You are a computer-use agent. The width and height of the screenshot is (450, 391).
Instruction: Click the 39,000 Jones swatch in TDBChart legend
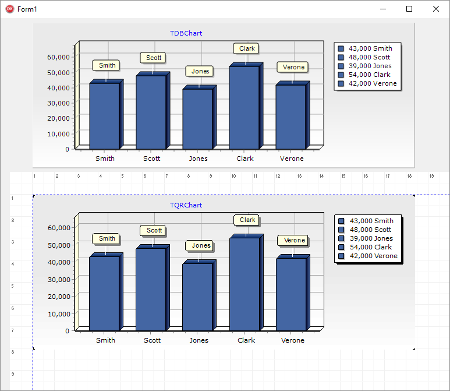[341, 66]
